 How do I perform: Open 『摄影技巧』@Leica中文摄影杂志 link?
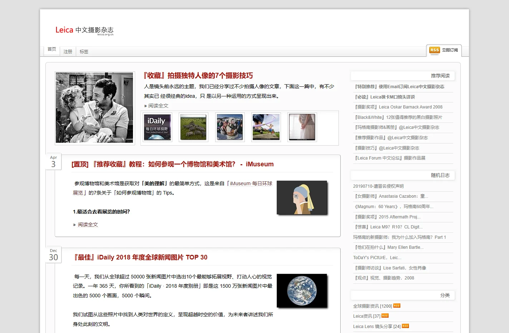tap(386, 148)
